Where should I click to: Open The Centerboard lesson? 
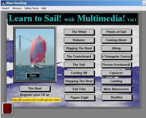(79, 57)
